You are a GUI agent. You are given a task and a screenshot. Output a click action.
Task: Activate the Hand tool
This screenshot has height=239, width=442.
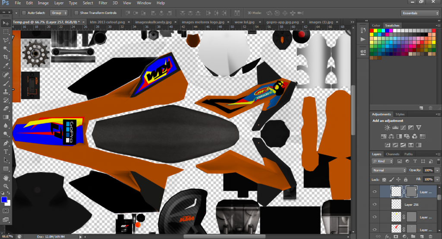tap(6, 177)
